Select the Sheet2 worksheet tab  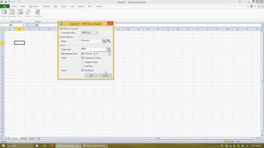click(24, 138)
